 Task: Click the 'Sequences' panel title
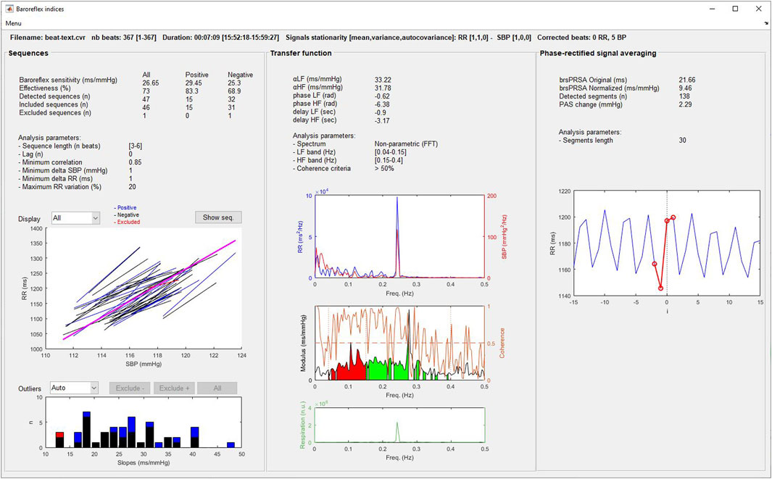click(x=28, y=53)
